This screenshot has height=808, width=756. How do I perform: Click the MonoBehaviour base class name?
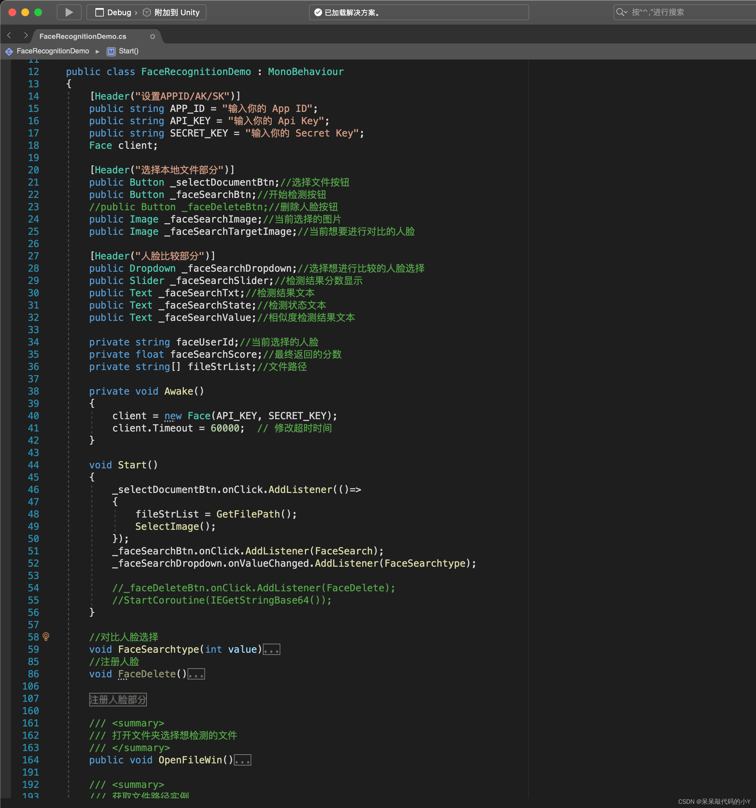tap(306, 71)
